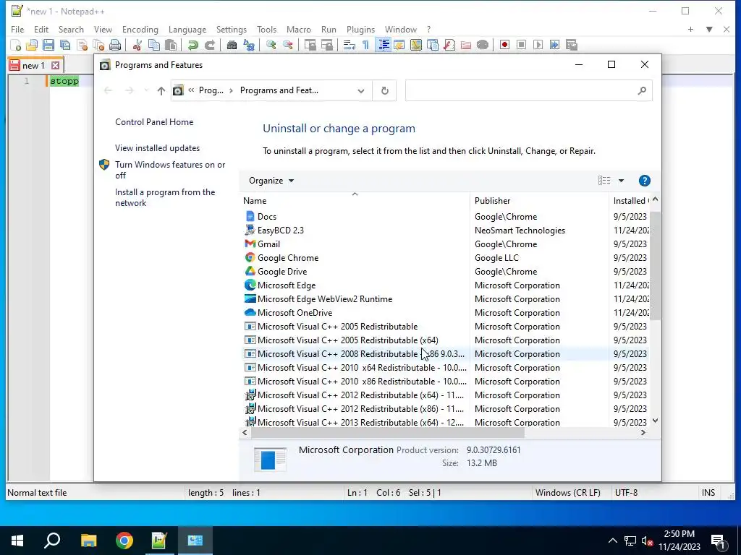Expand the address bar history dropdown
This screenshot has width=741, height=555.
click(361, 90)
